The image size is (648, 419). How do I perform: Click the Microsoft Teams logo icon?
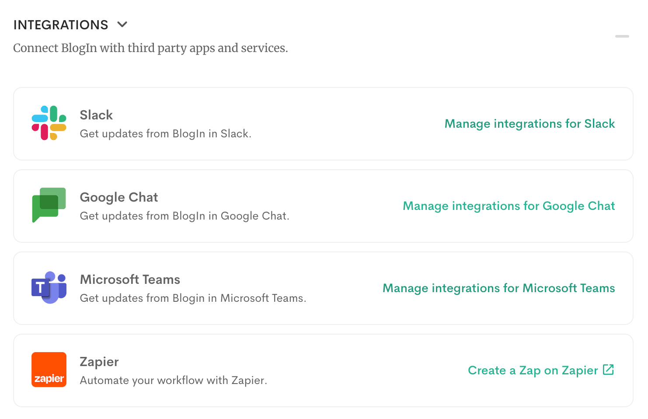tap(49, 287)
